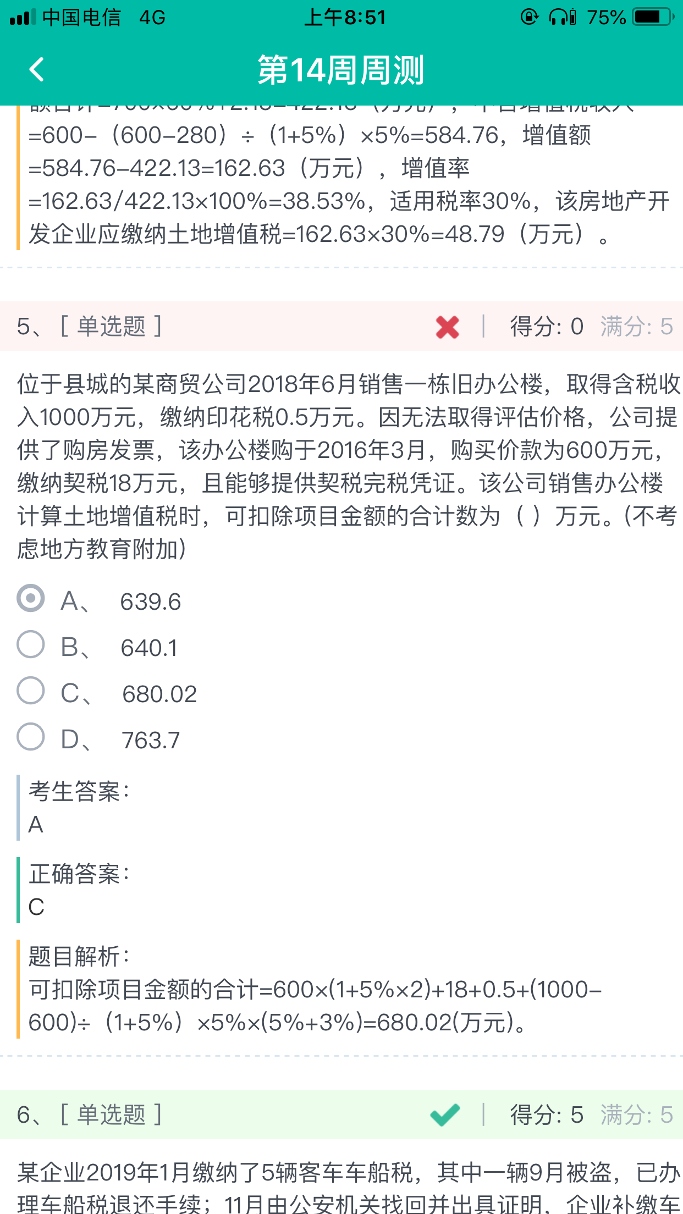Tap the headphones icon in status bar
The width and height of the screenshot is (683, 1214).
pos(562,18)
